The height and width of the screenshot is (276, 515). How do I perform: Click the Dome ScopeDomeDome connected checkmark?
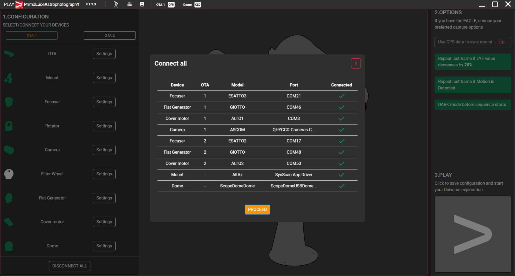click(341, 186)
